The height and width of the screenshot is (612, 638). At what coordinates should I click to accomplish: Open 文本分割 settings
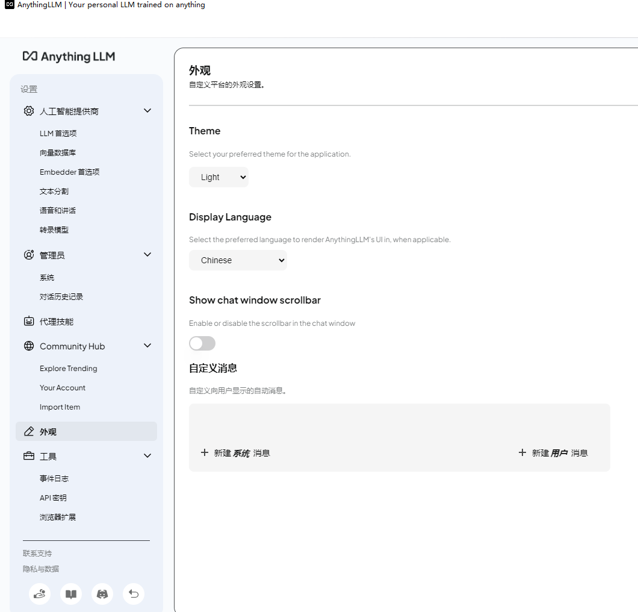click(x=54, y=191)
